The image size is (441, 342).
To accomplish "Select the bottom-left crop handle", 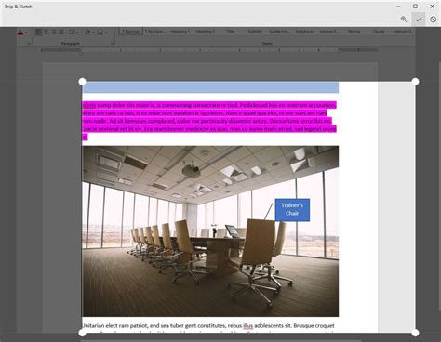I will pyautogui.click(x=82, y=333).
